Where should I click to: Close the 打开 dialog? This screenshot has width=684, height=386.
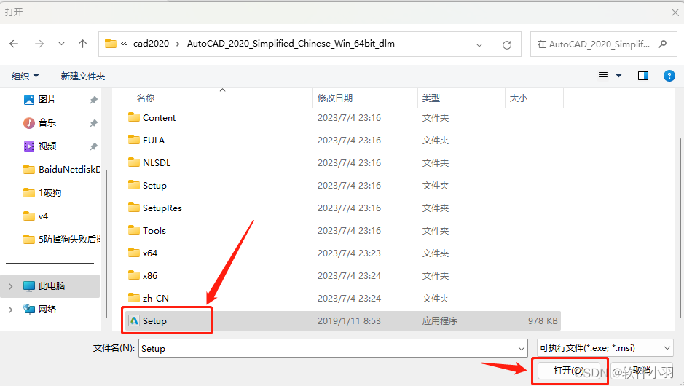[675, 12]
